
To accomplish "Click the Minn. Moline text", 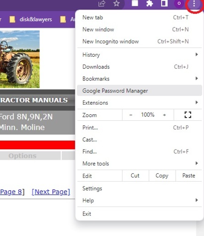I will (22, 127).
